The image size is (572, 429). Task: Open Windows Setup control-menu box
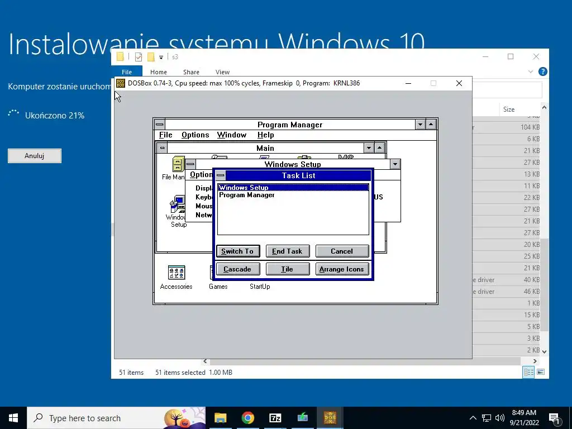tap(190, 164)
